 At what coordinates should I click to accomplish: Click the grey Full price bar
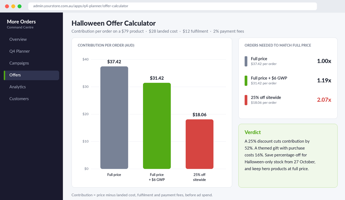pos(114,117)
